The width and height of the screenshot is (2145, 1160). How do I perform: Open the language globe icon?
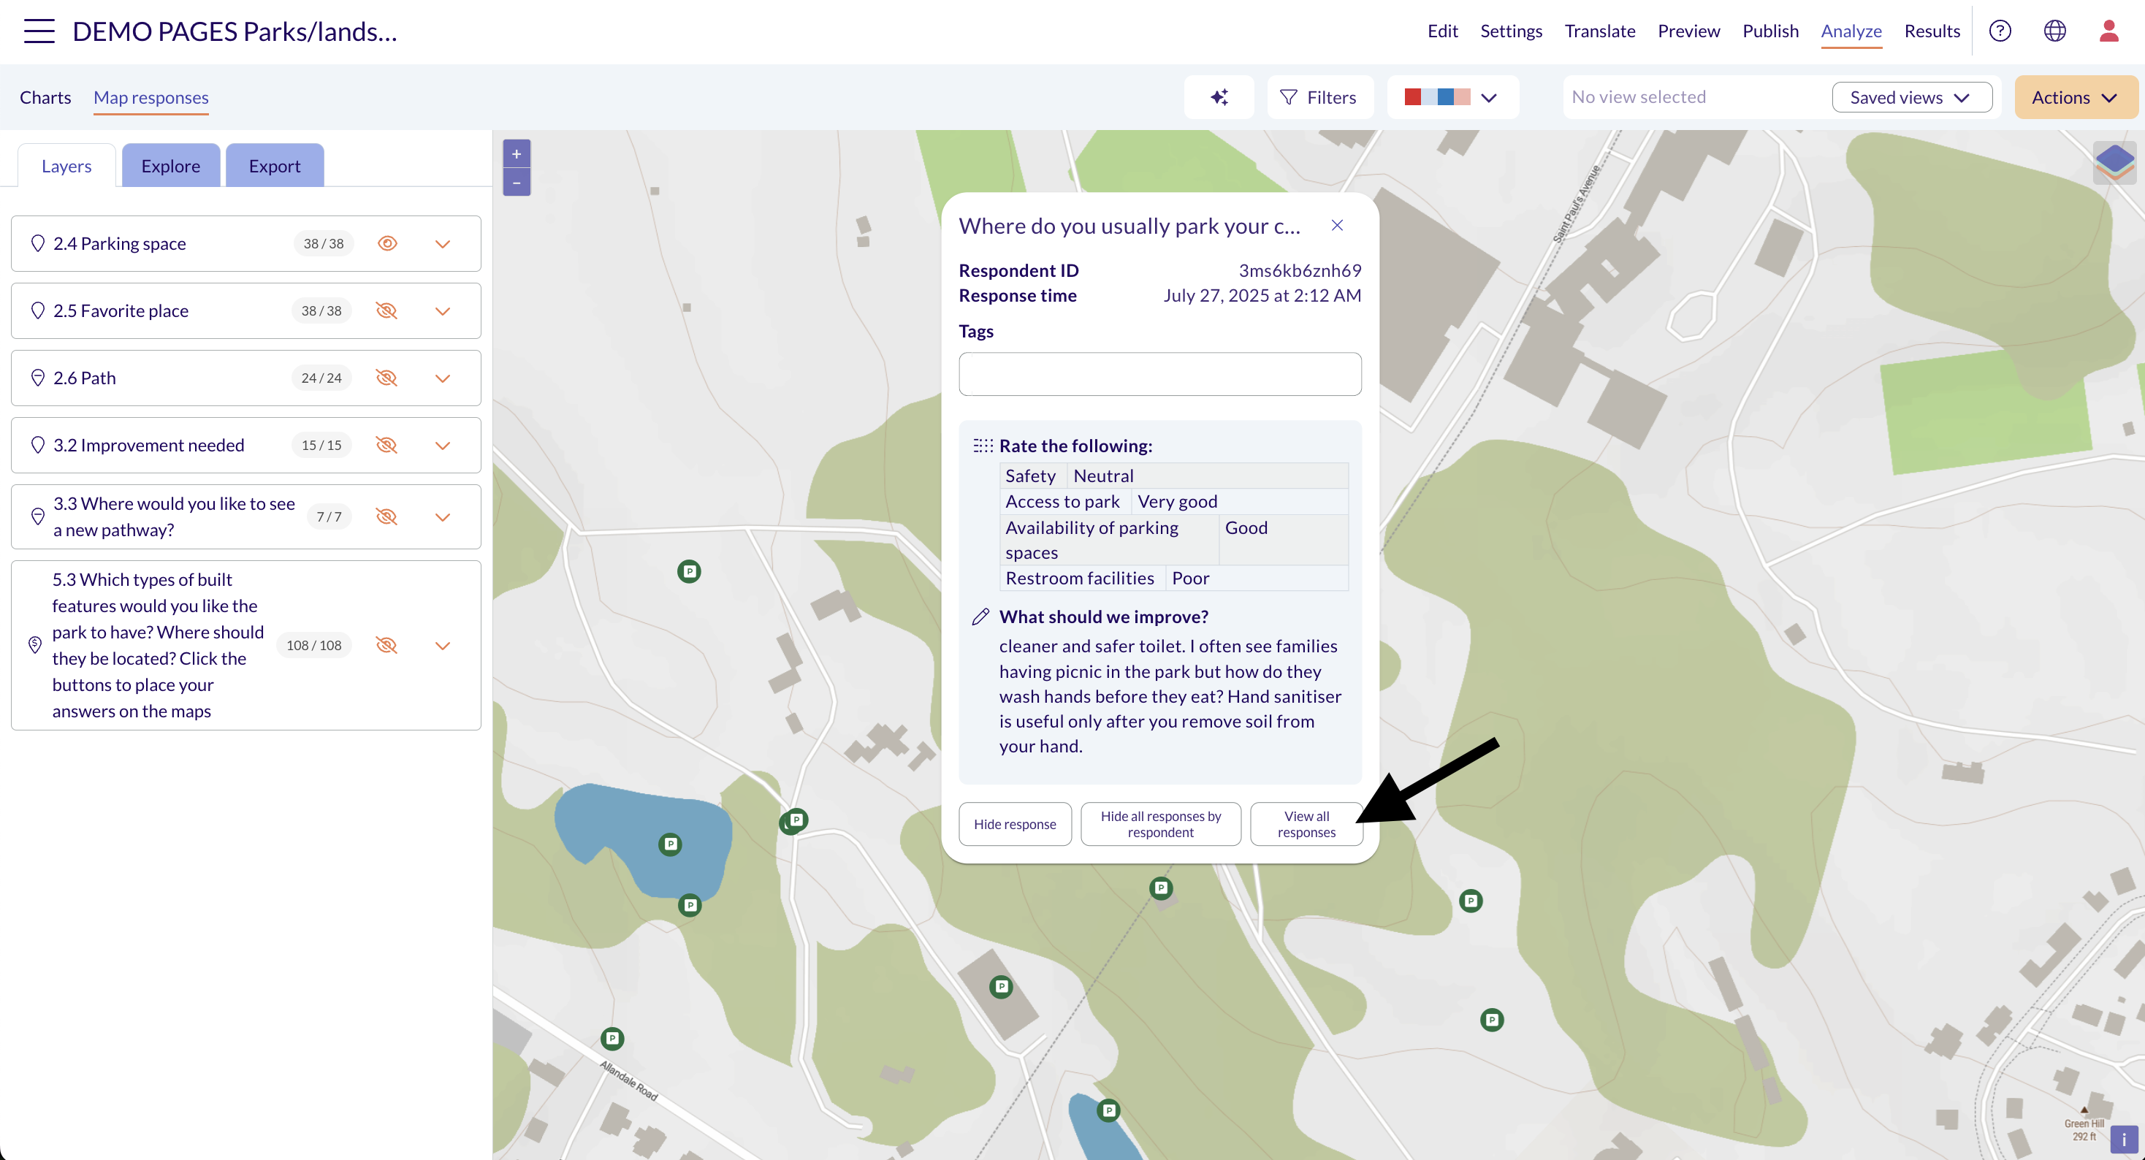point(2055,31)
